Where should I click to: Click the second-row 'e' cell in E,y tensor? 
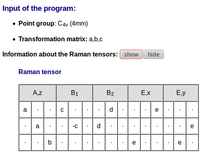point(192,126)
